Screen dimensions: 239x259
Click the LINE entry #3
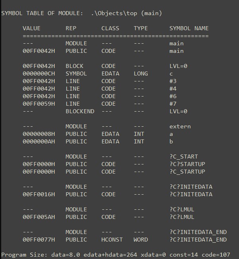173,81
